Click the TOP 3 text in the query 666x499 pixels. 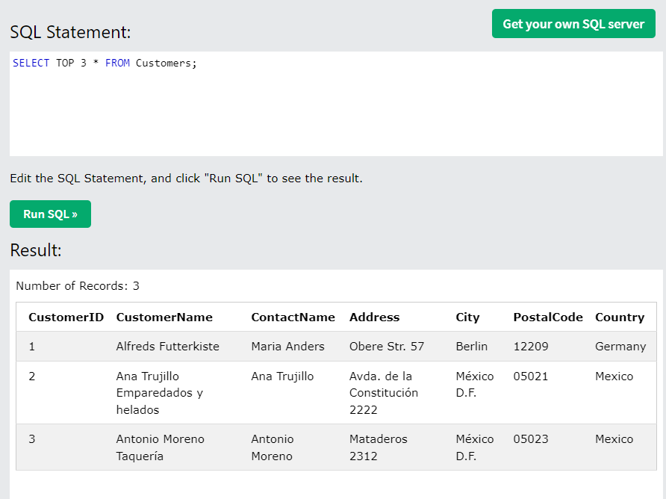72,63
